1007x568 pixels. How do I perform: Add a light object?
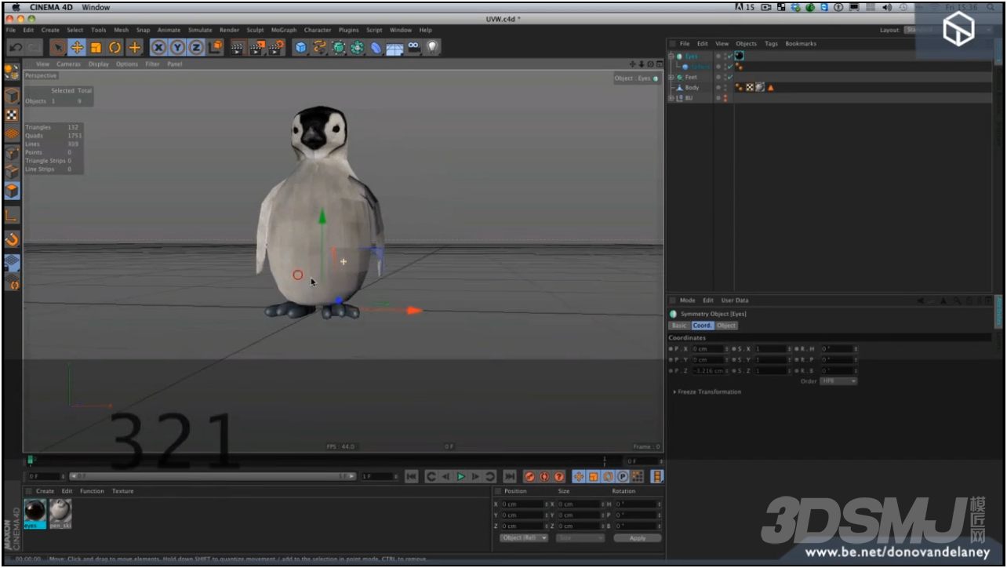[432, 48]
